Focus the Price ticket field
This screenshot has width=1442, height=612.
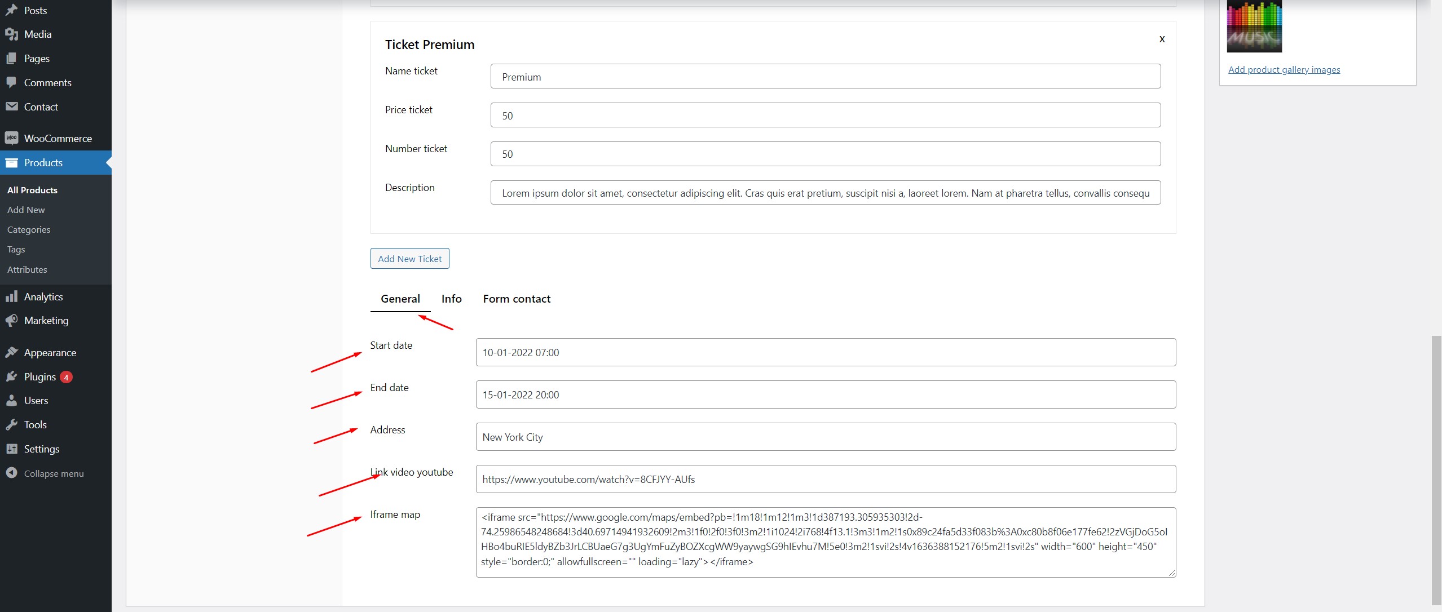click(826, 116)
